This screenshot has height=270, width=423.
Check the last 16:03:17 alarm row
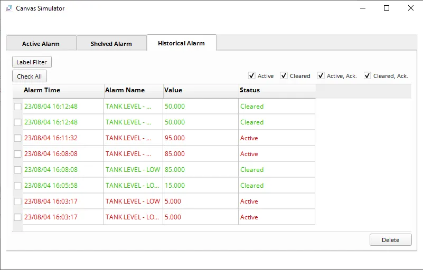tap(18, 217)
